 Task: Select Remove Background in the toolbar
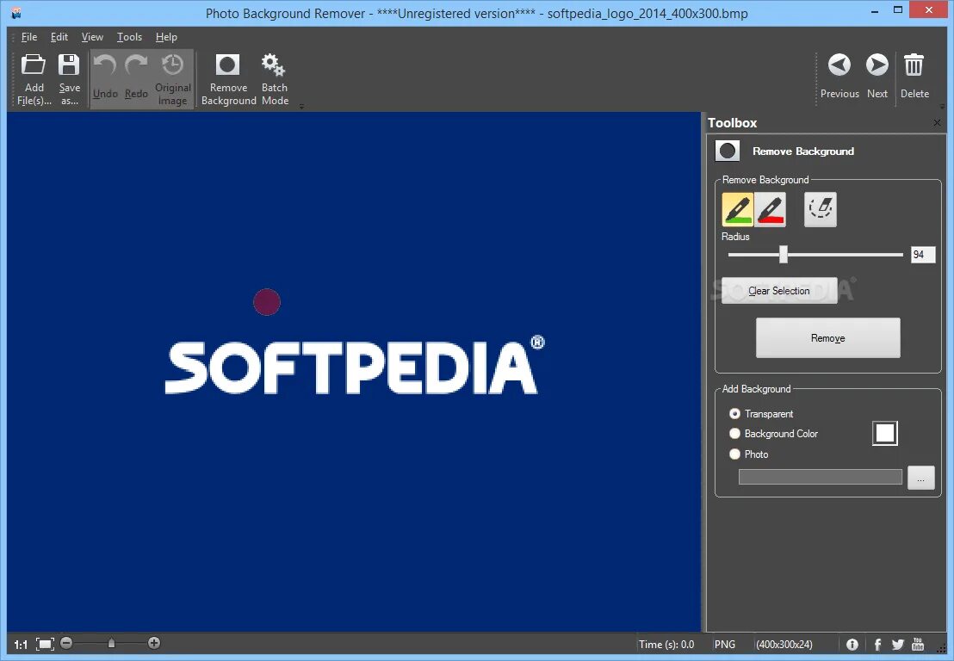[228, 80]
